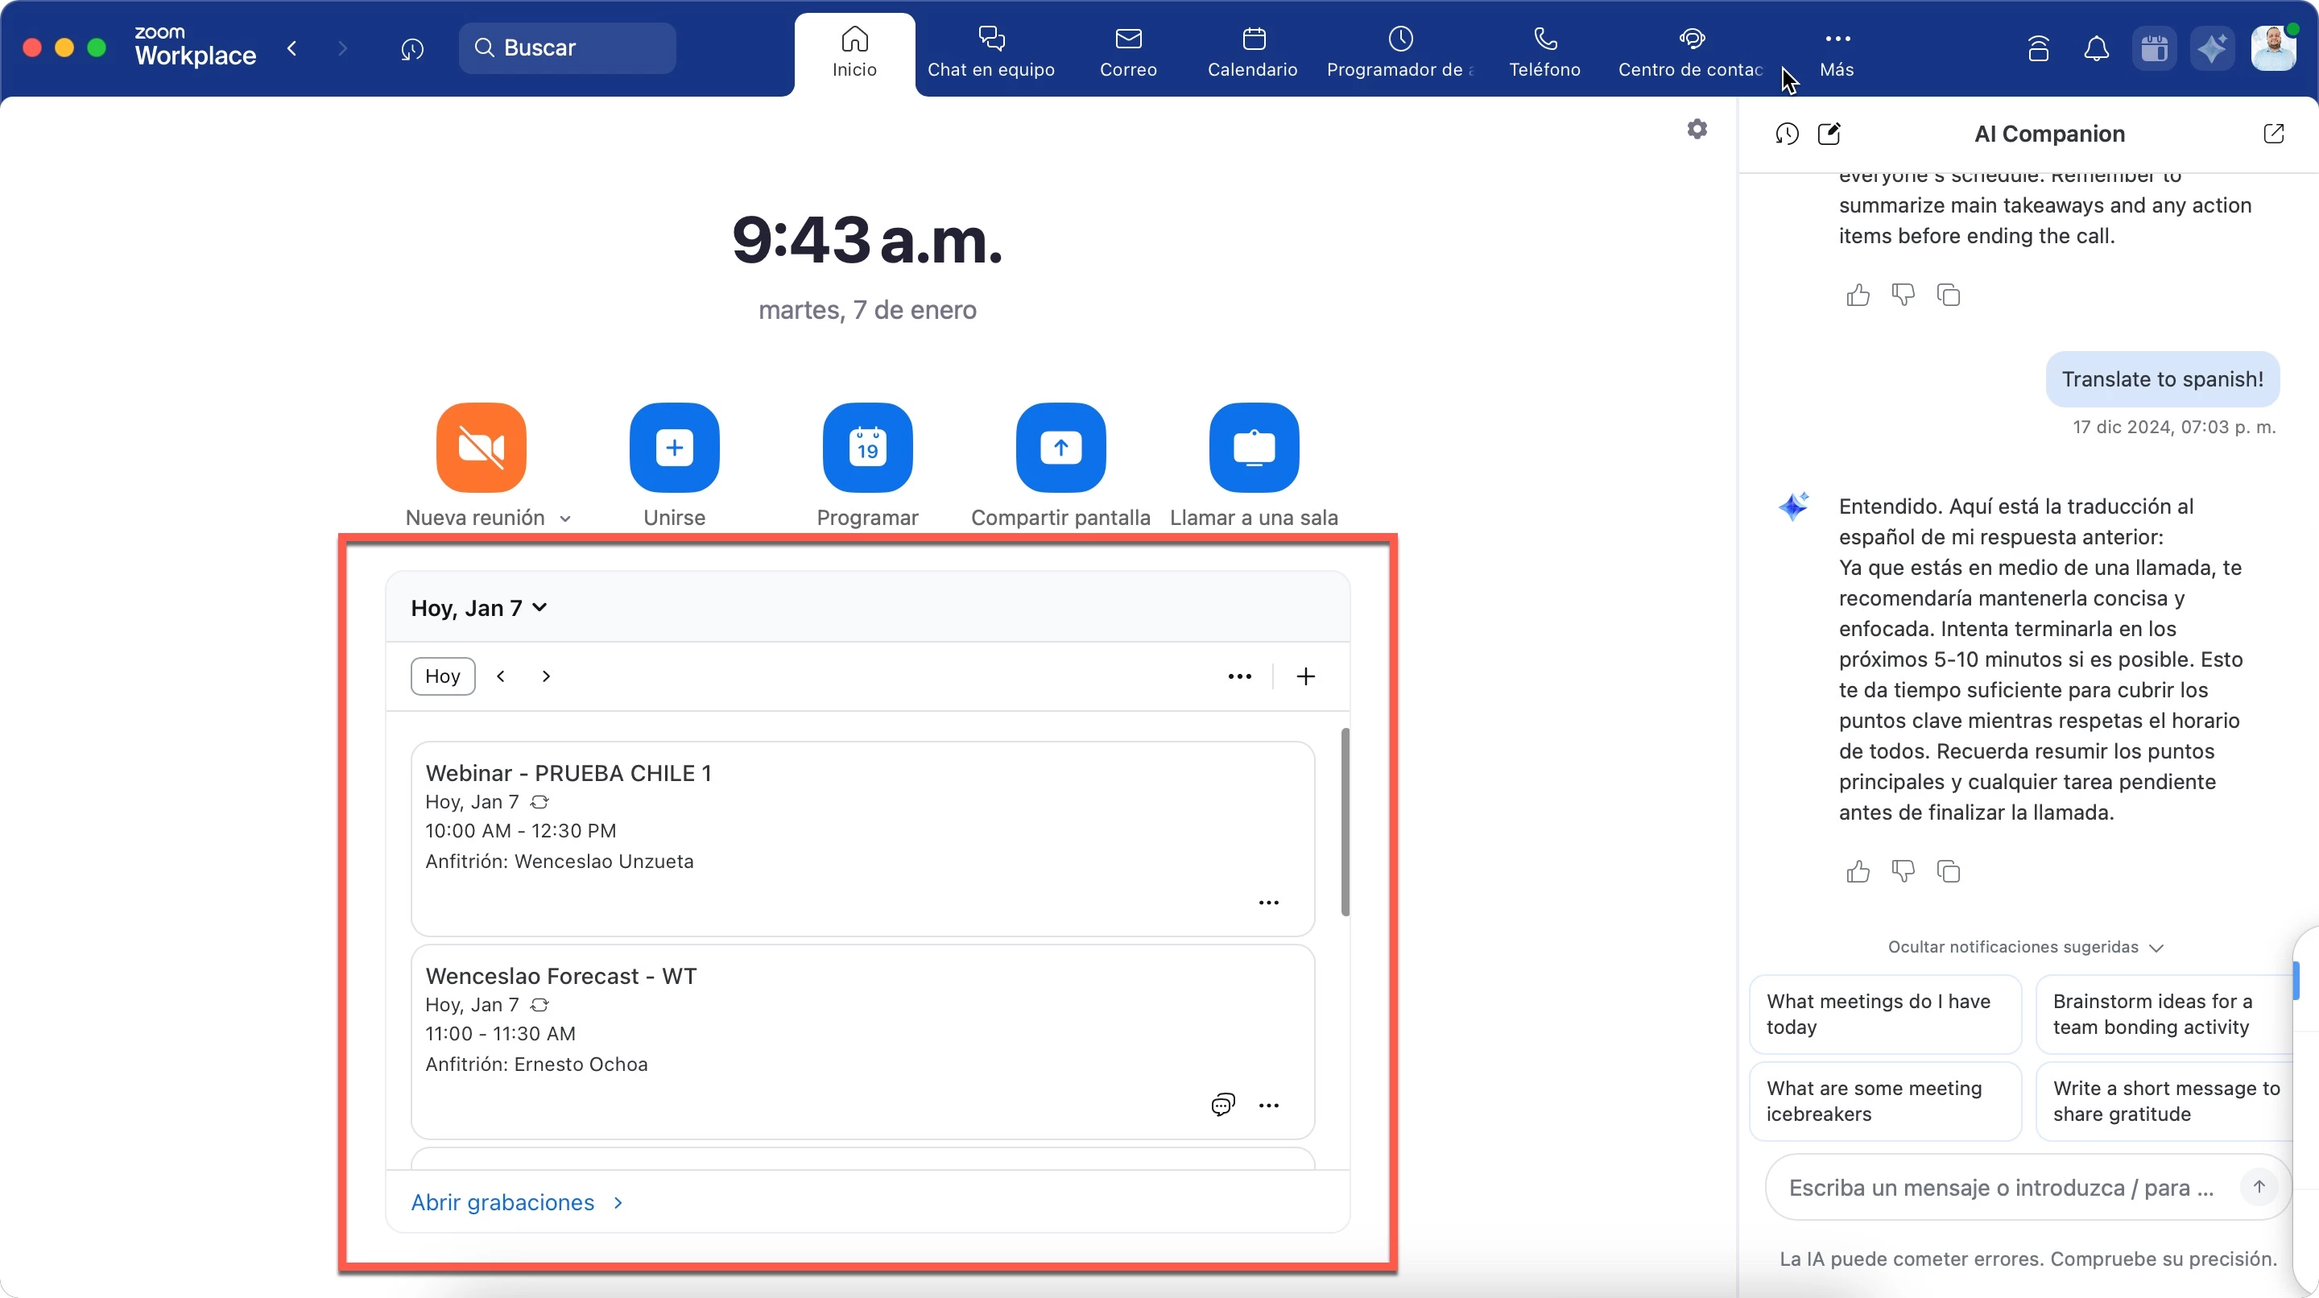The image size is (2319, 1298).
Task: Click the Unirse plus icon
Action: click(x=674, y=448)
